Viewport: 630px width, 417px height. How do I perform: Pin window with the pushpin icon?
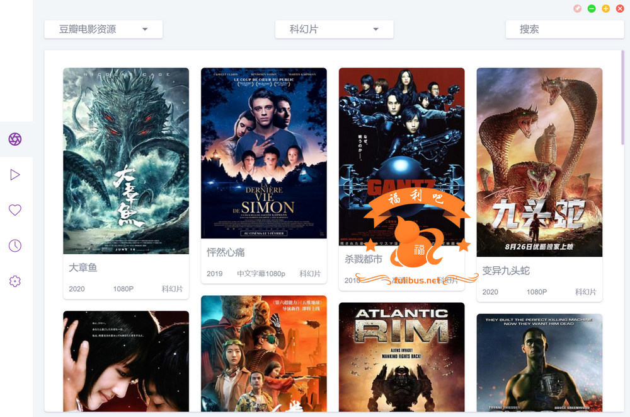[577, 8]
